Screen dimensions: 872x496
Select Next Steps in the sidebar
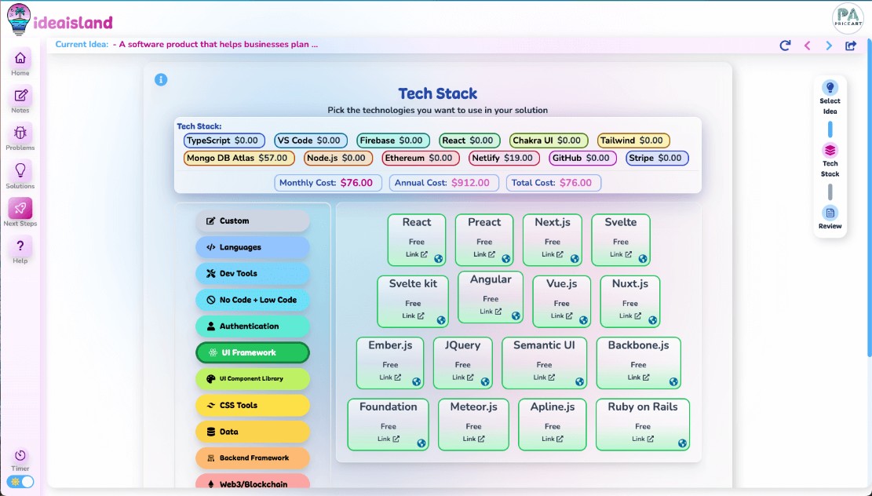(20, 209)
